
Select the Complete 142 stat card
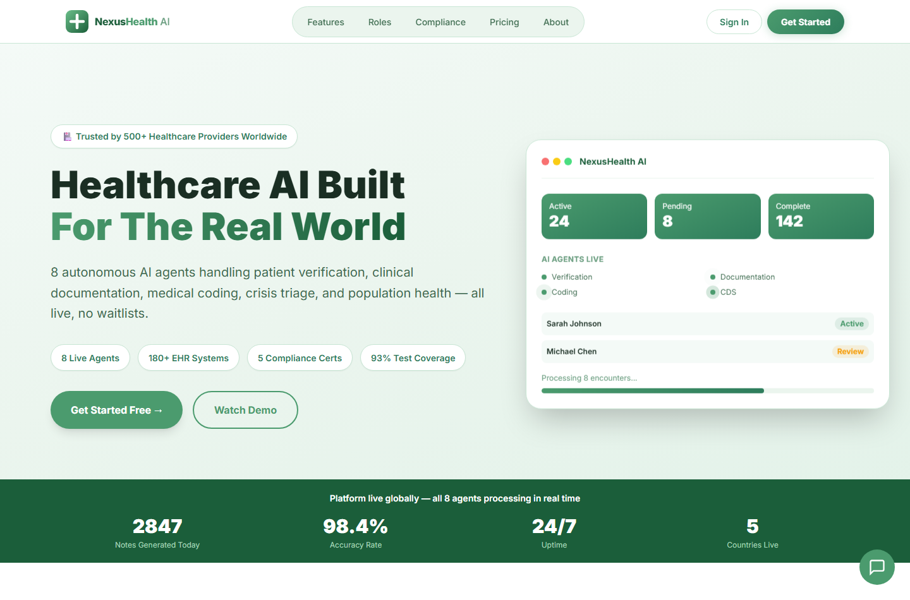[821, 217]
